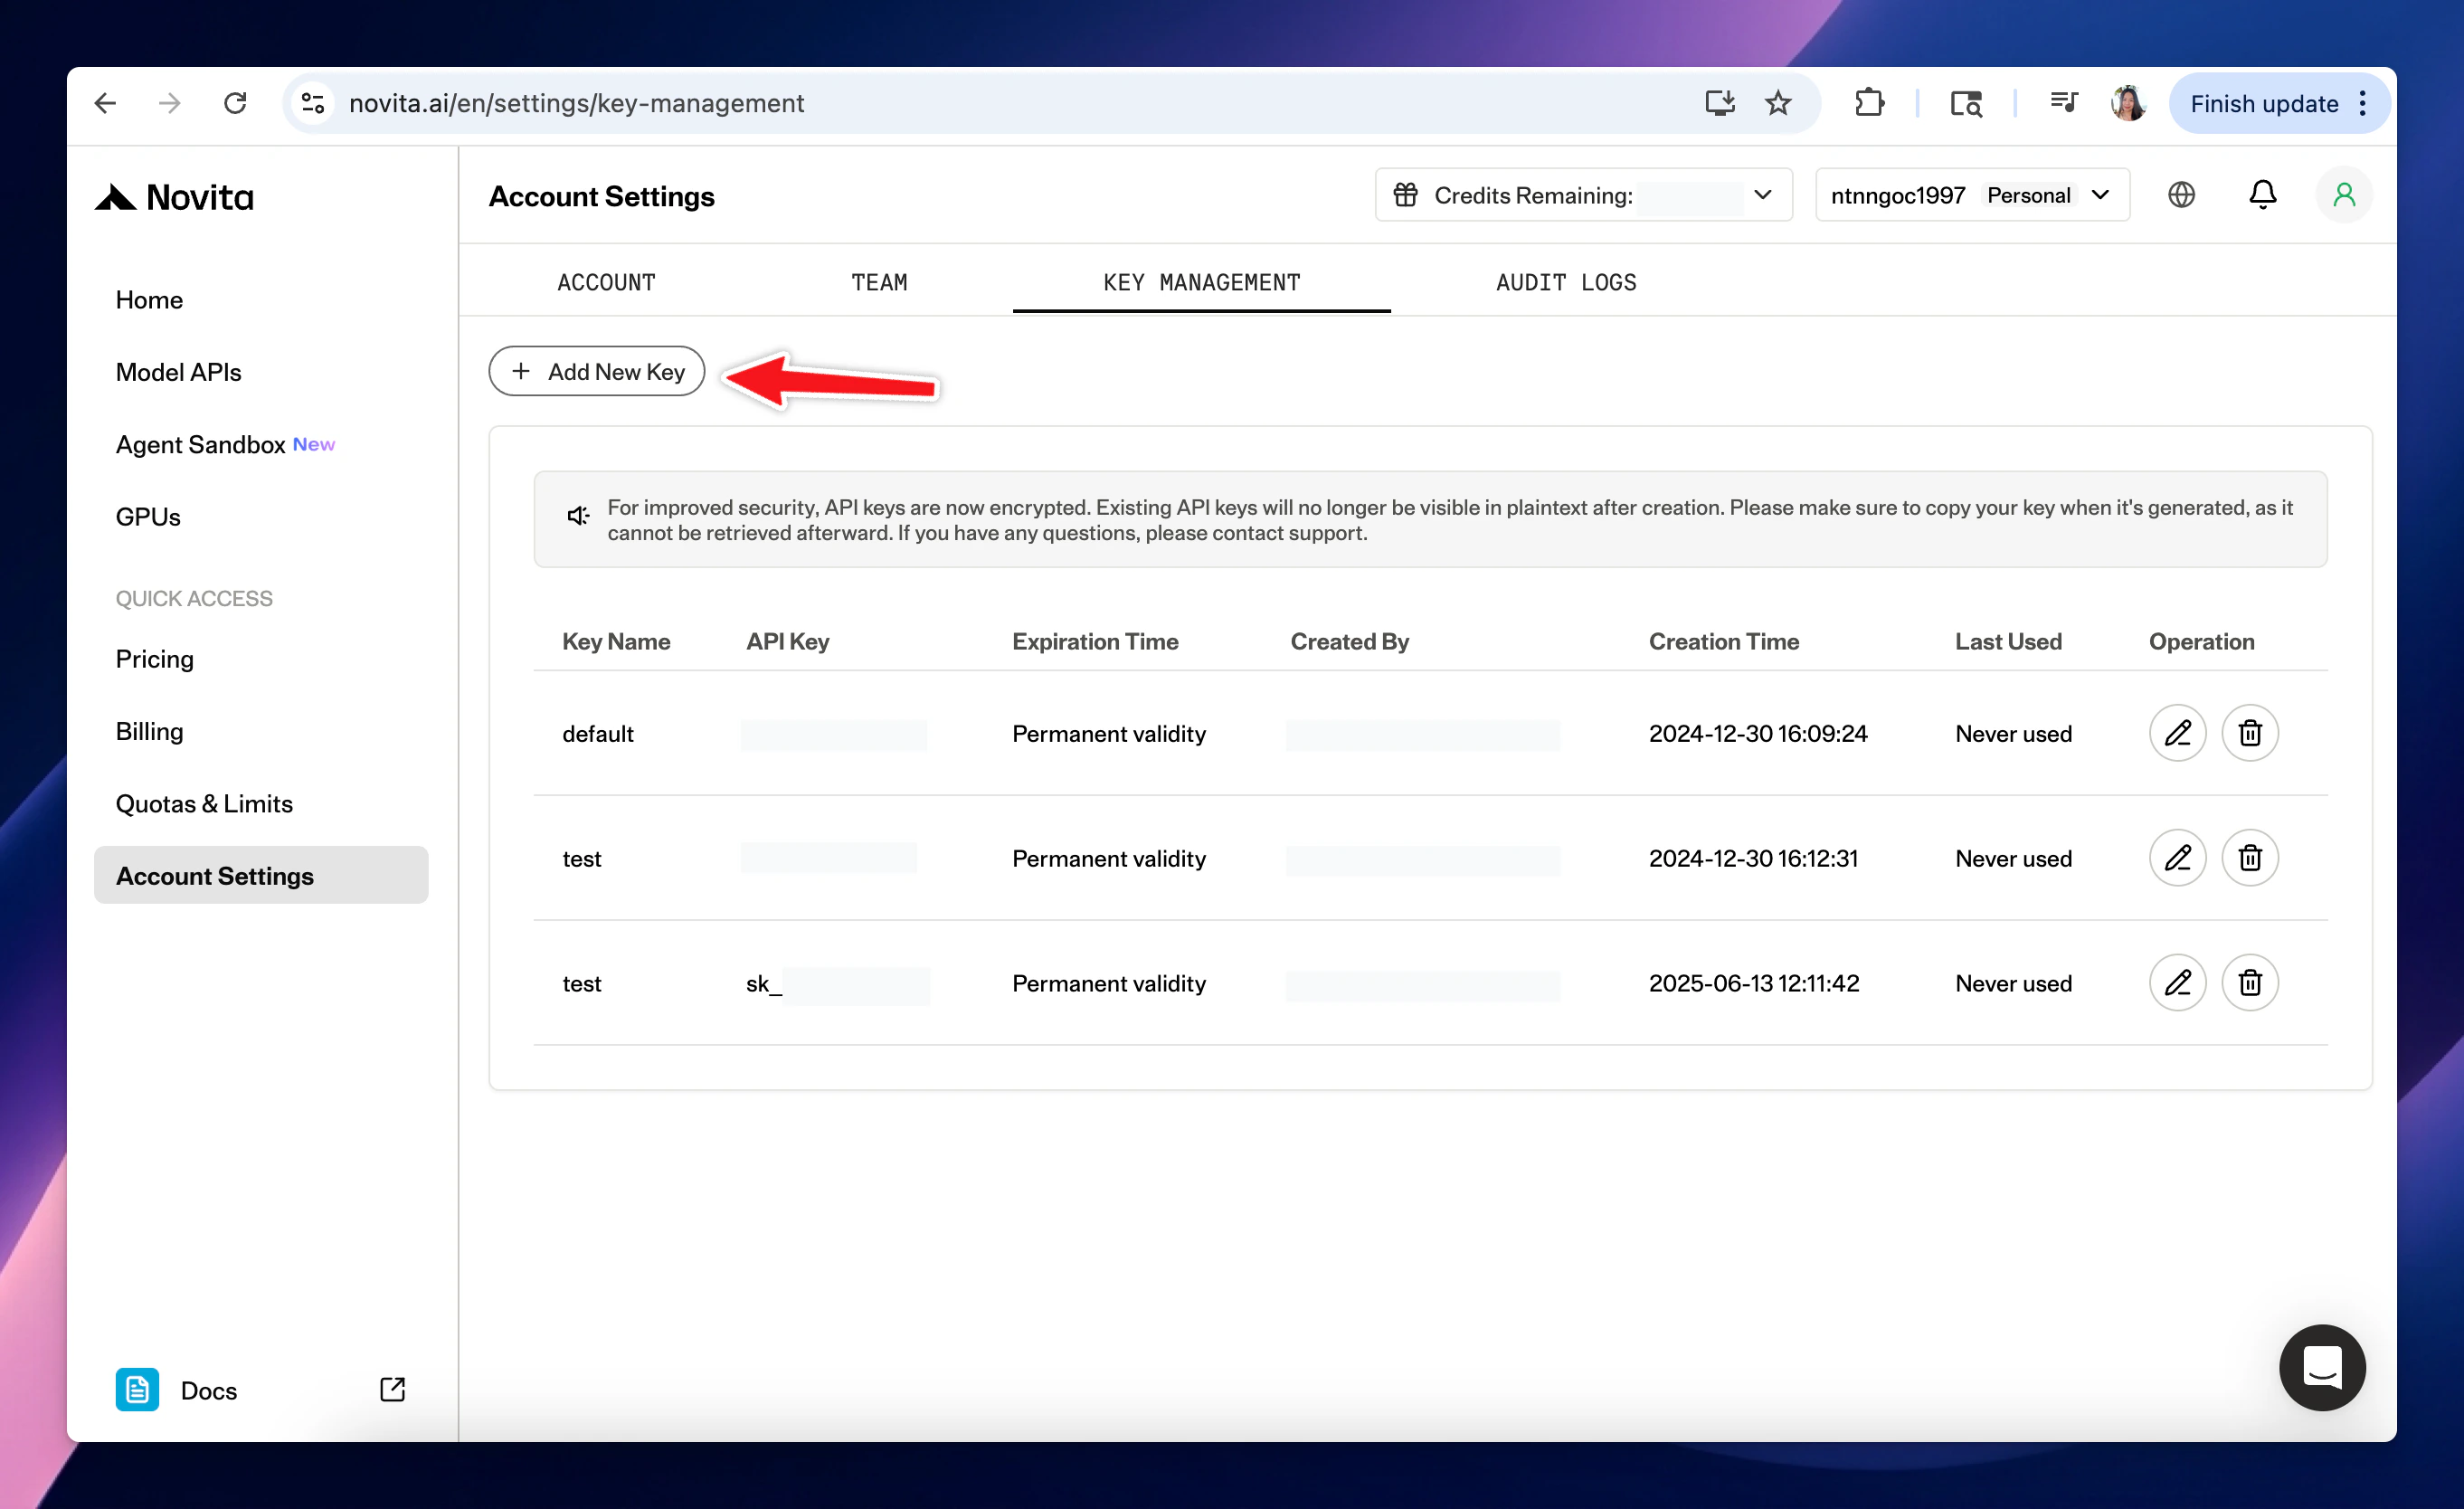
Task: Bookmark this page with the star
Action: point(1778,103)
